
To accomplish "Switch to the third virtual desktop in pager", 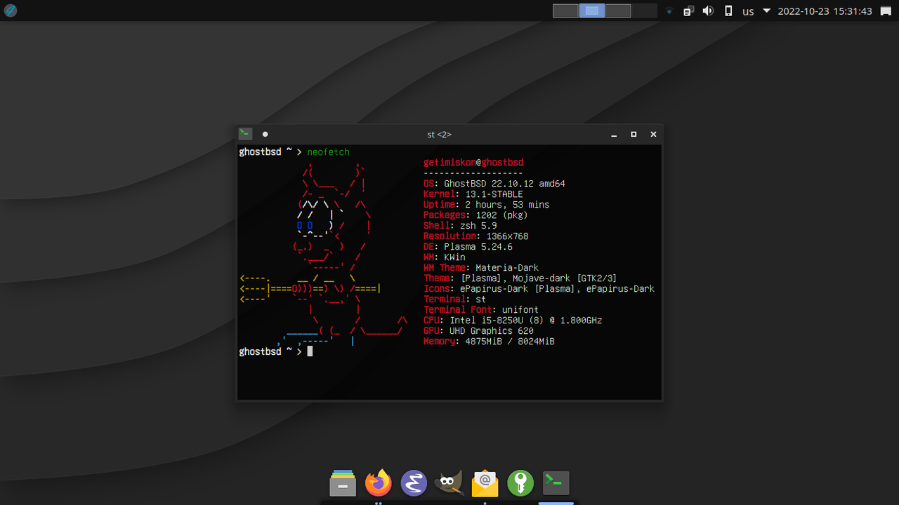I will (618, 11).
